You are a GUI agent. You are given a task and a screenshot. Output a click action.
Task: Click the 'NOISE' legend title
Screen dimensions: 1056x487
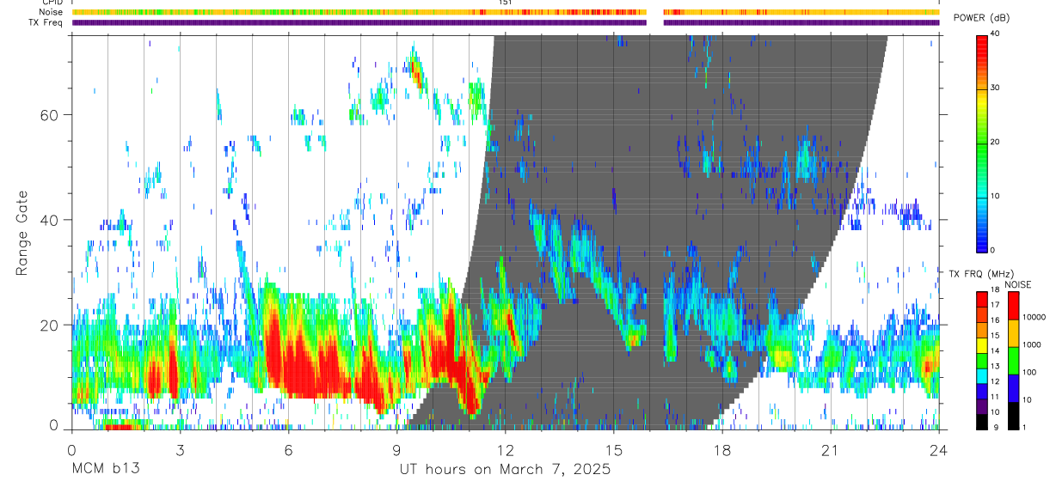(1016, 284)
